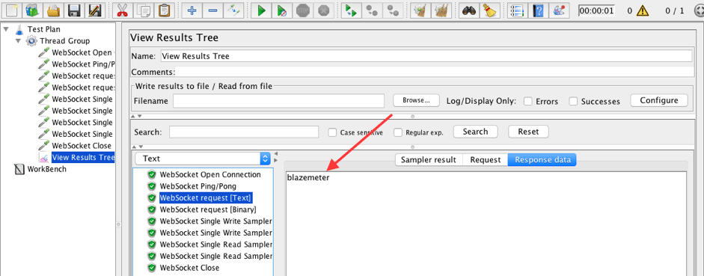Select WebSocket Ping/Pong result

pyautogui.click(x=198, y=186)
